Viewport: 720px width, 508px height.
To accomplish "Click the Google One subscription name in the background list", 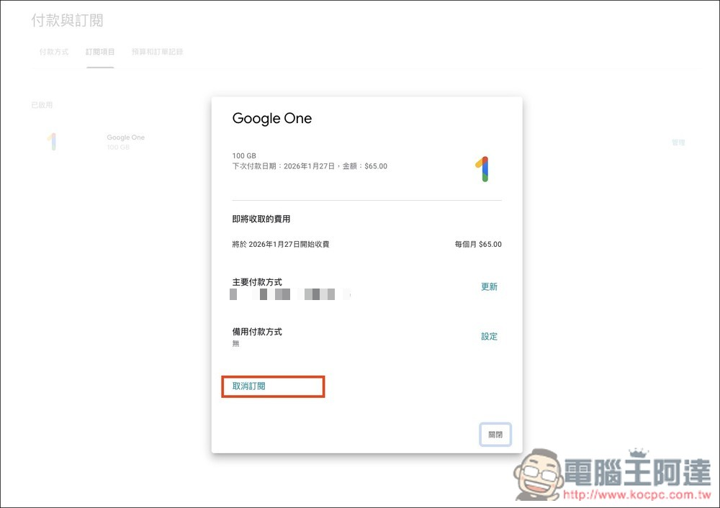I will point(125,137).
